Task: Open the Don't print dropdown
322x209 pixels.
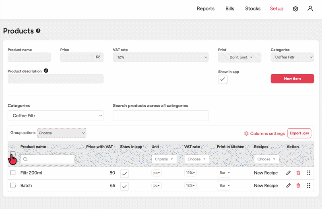Action: pos(239,57)
